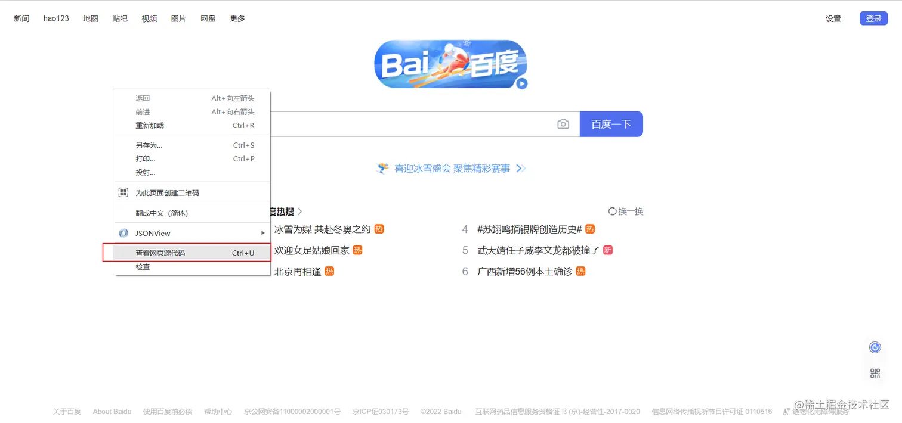The image size is (902, 423).
Task: Click the 新 badge after 武大靖 headline
Action: [x=608, y=250]
